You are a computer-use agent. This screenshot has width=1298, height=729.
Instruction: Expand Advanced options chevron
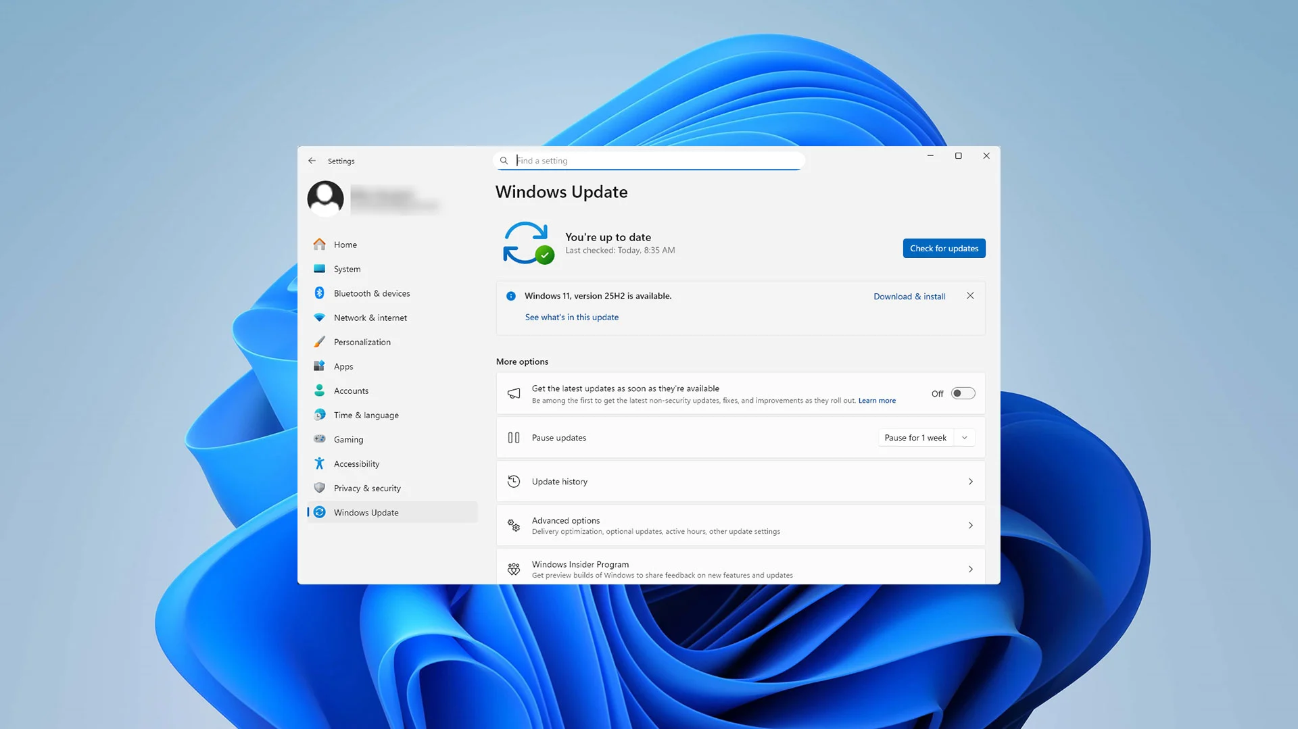tap(971, 526)
